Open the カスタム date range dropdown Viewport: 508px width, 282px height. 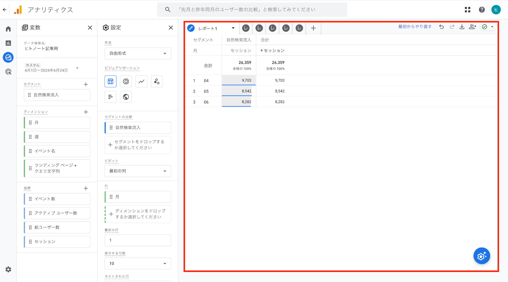(77, 68)
